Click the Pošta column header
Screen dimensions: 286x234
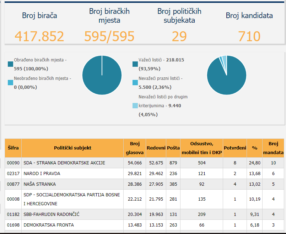coord(173,148)
